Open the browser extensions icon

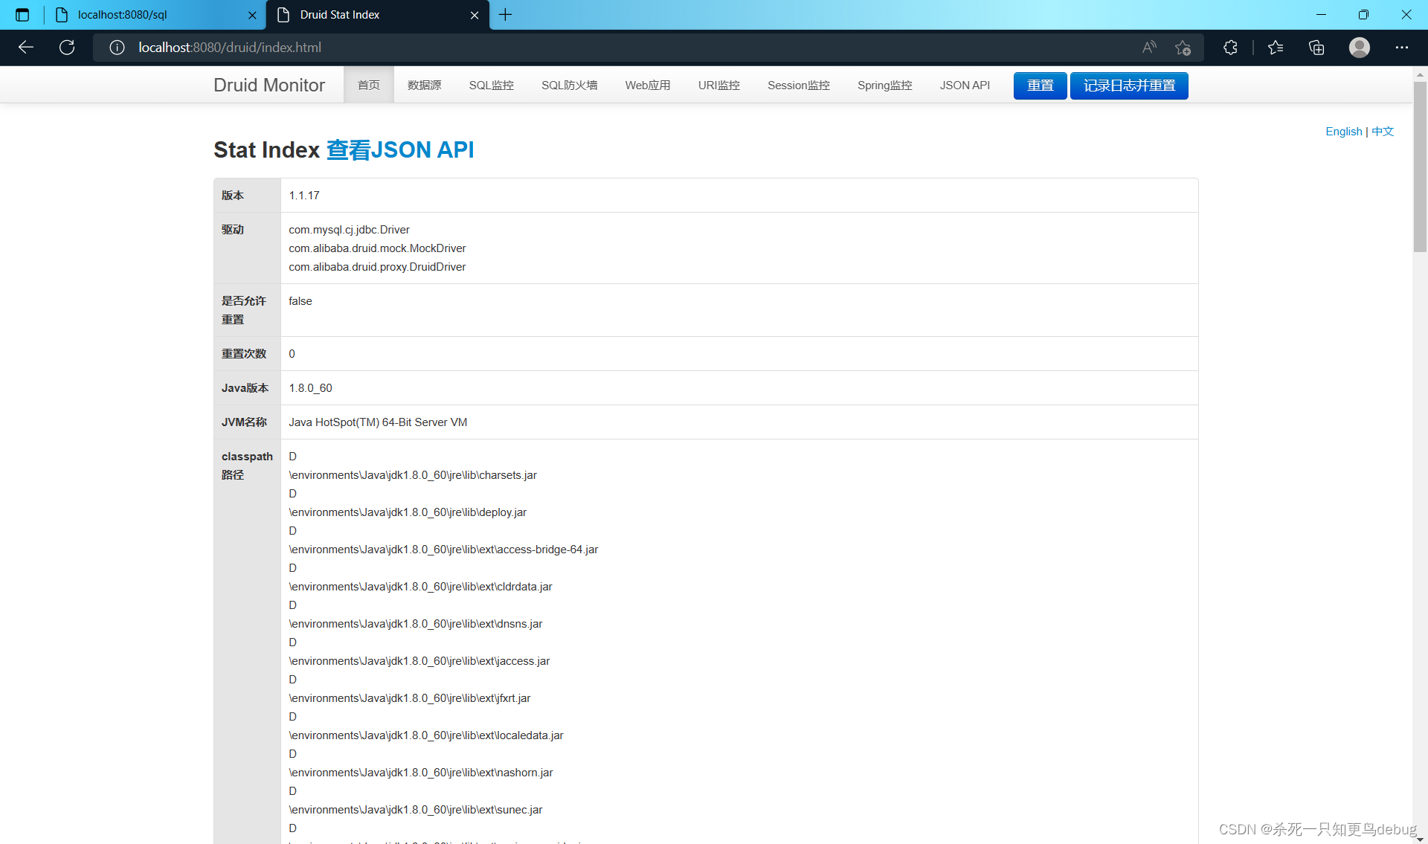[1230, 48]
